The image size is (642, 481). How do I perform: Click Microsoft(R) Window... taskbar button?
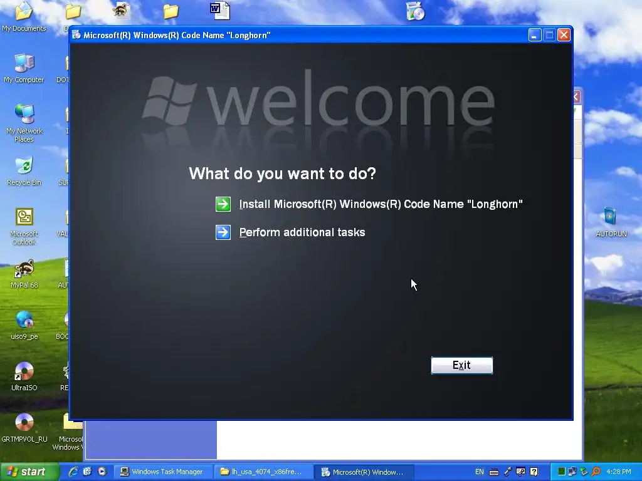pyautogui.click(x=364, y=472)
